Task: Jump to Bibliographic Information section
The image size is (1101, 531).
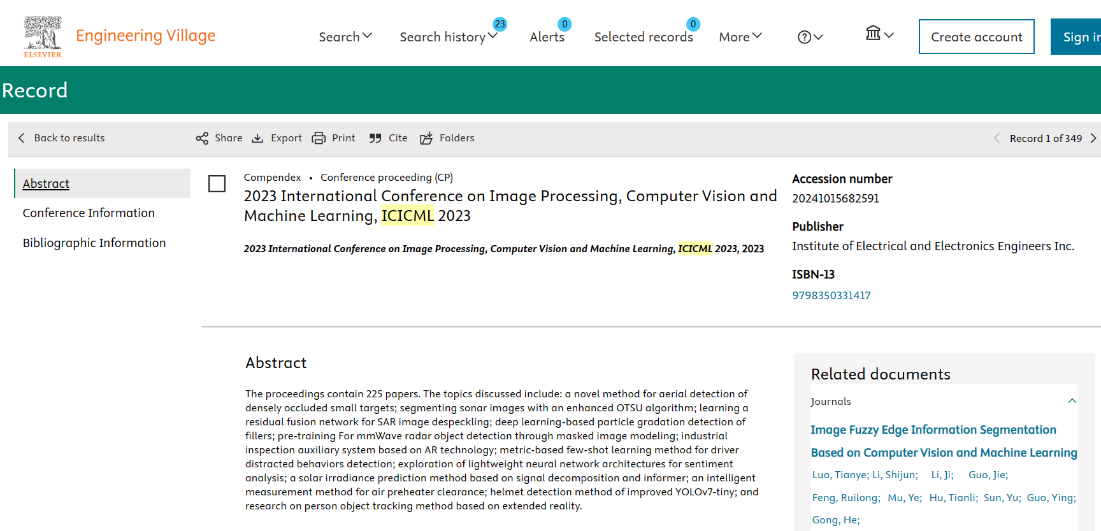Action: click(94, 243)
